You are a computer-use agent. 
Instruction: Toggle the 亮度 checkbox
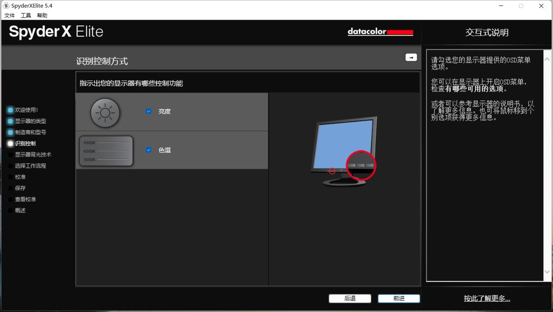[149, 111]
